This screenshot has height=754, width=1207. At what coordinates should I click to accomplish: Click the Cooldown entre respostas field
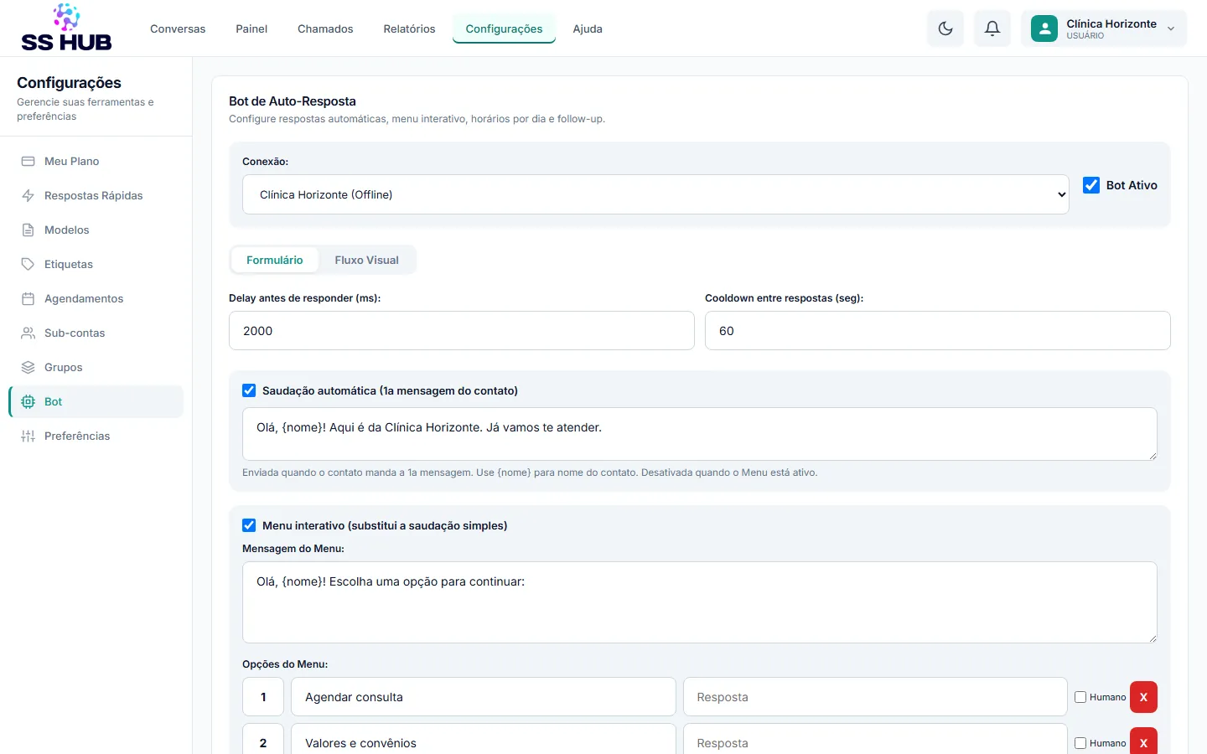[x=937, y=331]
